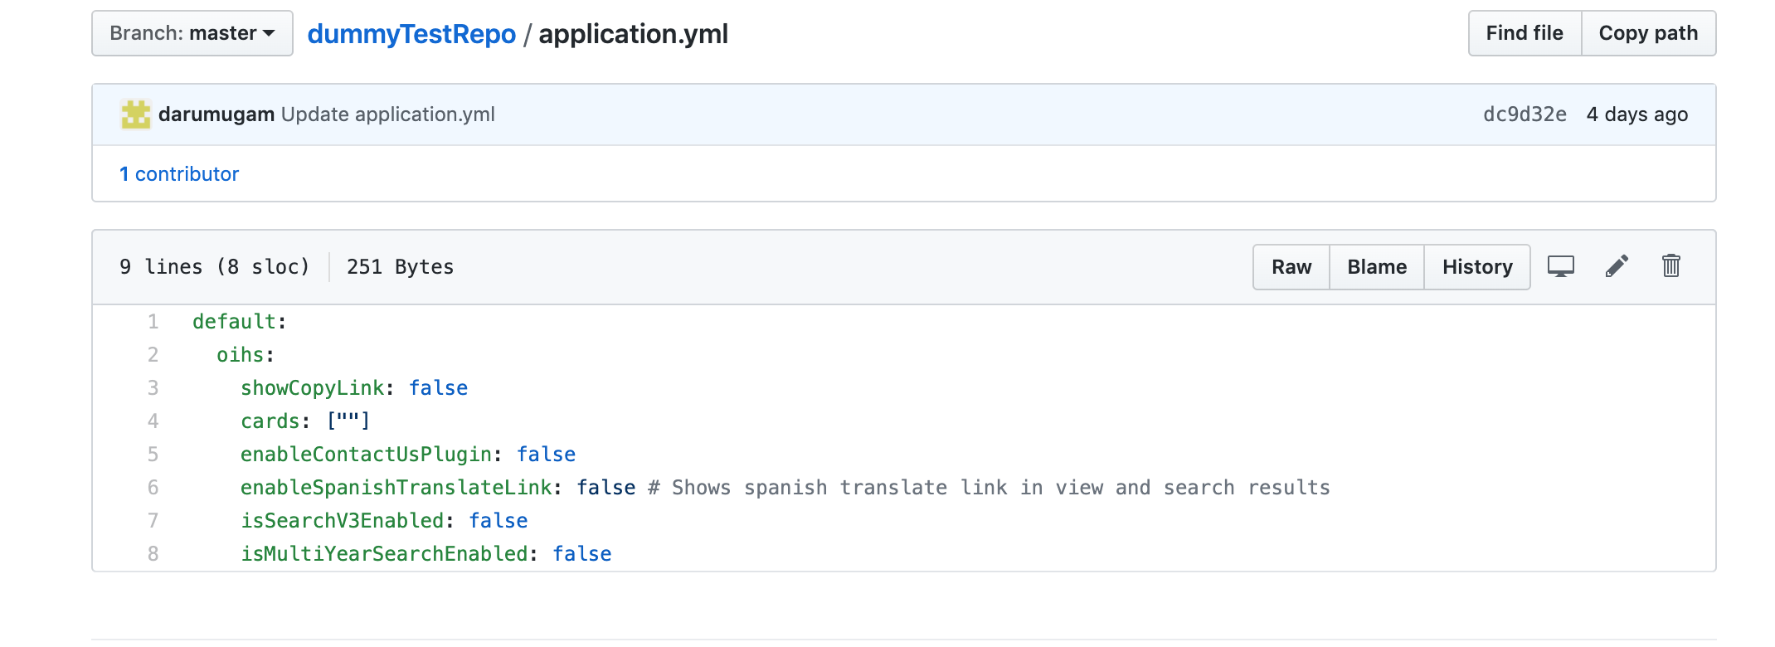Click the Copy path button
Screen dimensions: 1775x647
pos(1647,33)
